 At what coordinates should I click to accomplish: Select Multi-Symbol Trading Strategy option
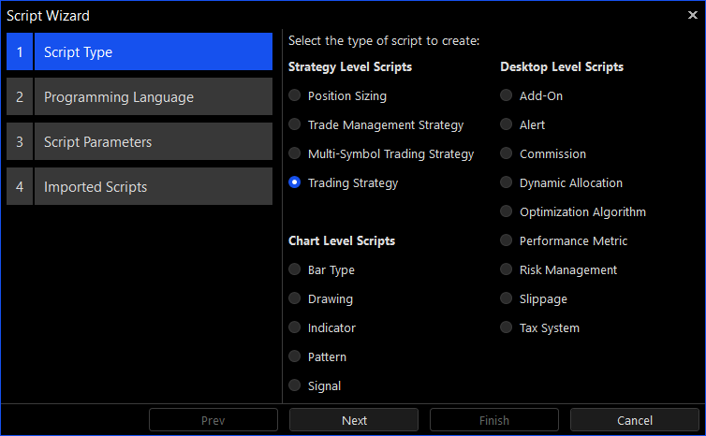pos(295,153)
